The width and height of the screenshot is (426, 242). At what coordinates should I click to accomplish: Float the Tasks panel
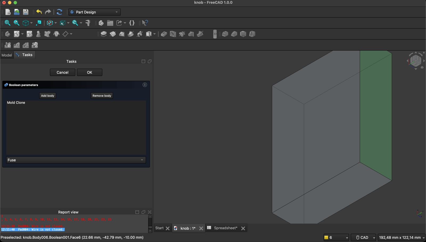(150, 61)
